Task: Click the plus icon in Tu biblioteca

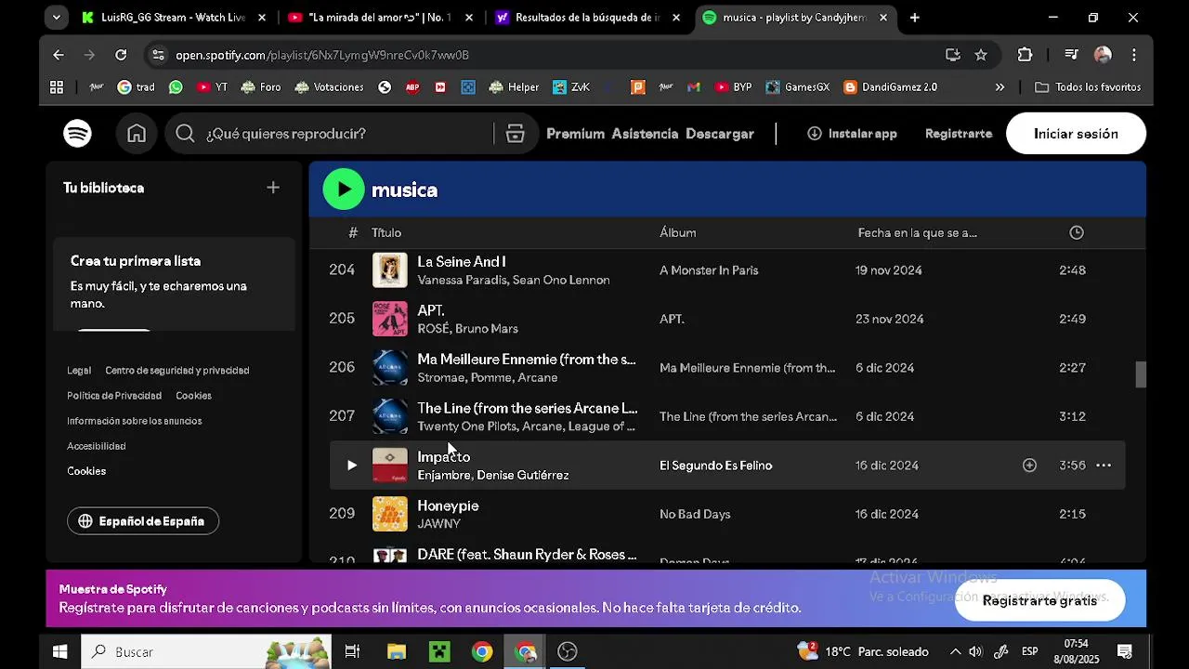Action: coord(273,188)
